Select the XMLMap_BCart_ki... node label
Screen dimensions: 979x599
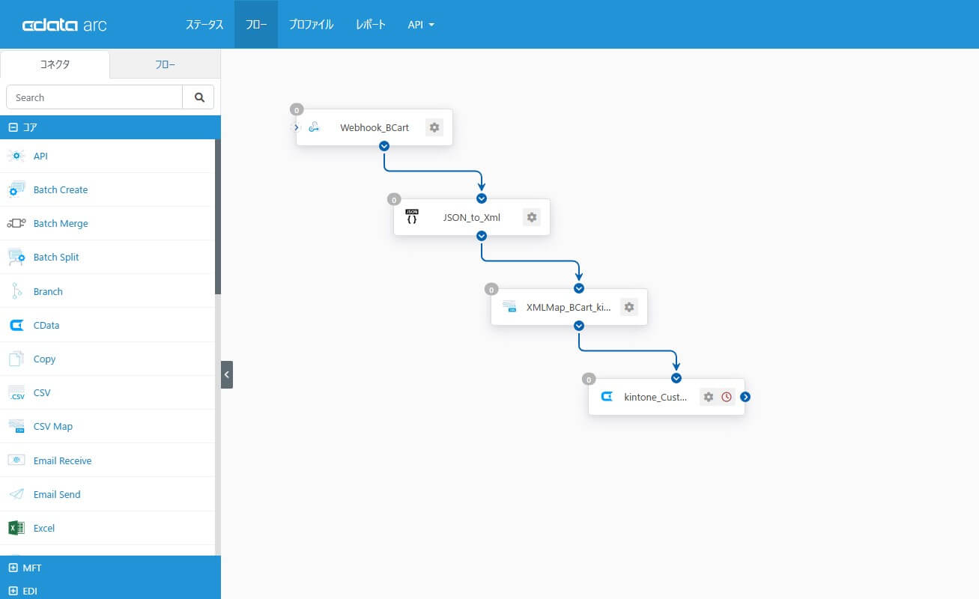[569, 308]
